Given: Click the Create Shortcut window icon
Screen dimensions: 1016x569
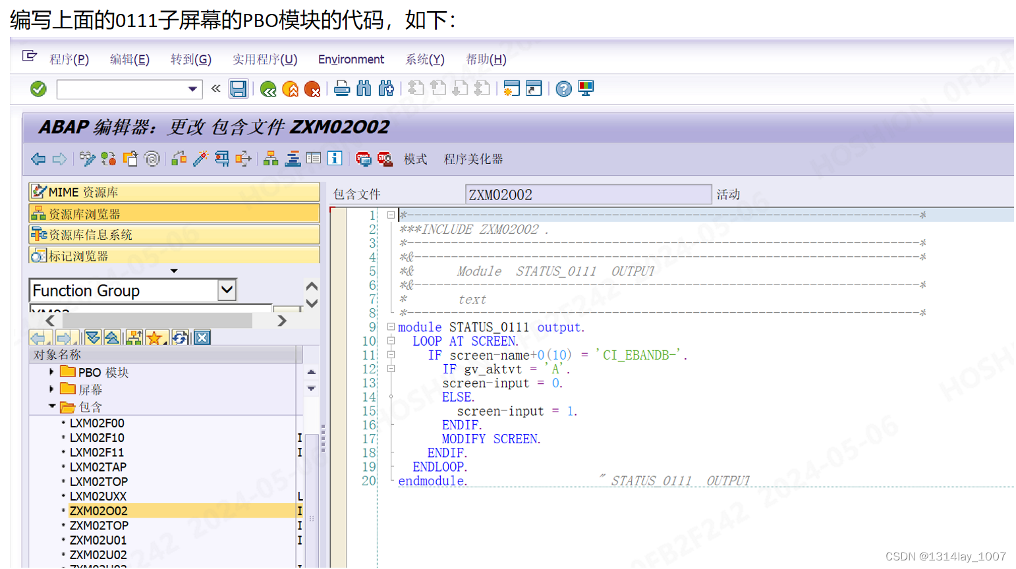Looking at the screenshot, I should pos(534,88).
